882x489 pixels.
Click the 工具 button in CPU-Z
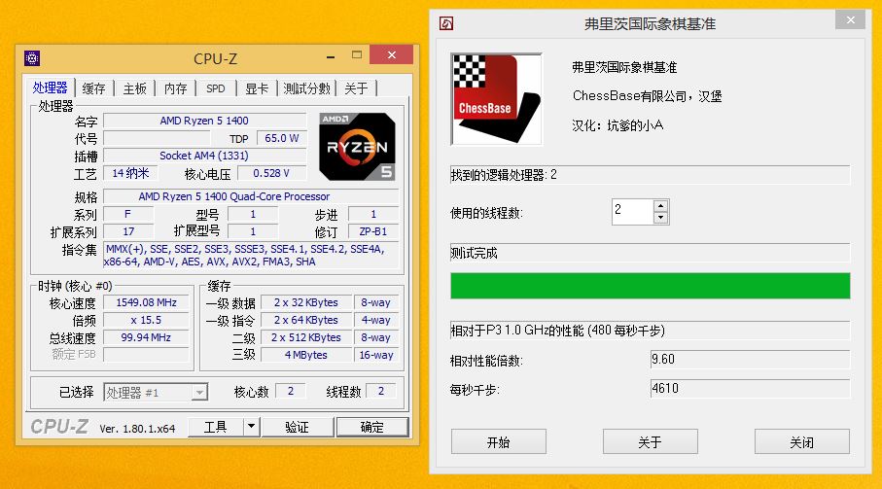[x=216, y=427]
